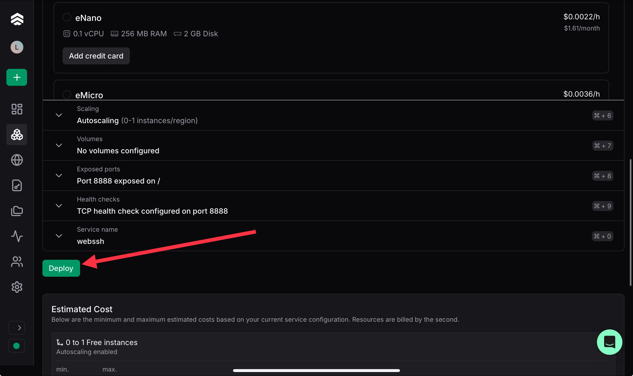Click the Add credit card button
The height and width of the screenshot is (376, 633).
pyautogui.click(x=96, y=56)
